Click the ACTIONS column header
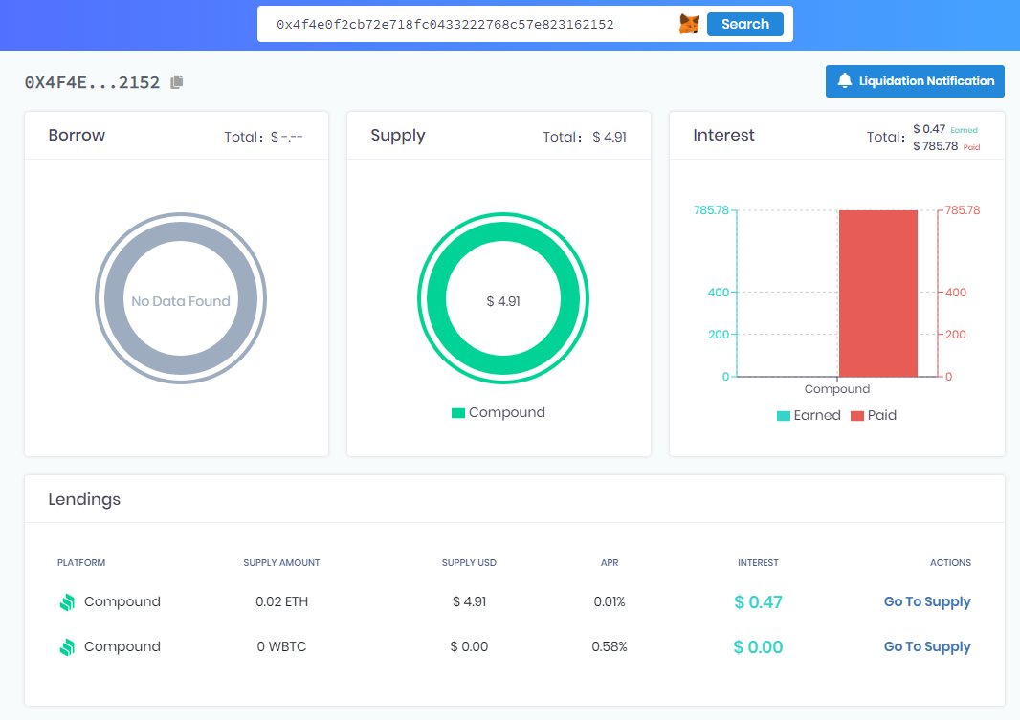This screenshot has width=1020, height=720. coord(950,563)
